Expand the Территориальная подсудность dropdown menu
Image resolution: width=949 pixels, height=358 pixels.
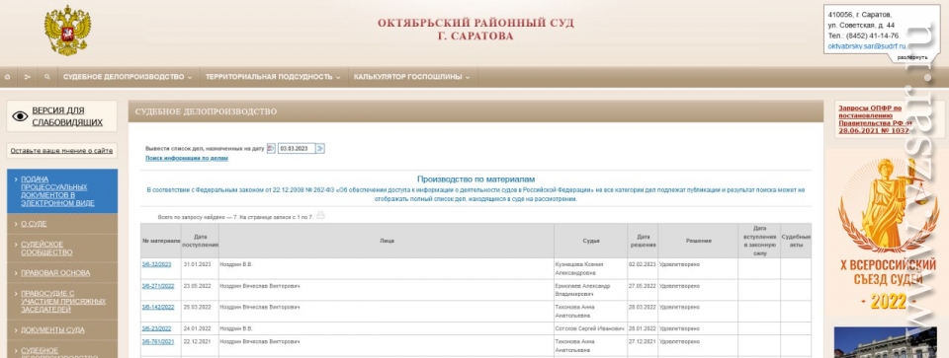click(273, 77)
